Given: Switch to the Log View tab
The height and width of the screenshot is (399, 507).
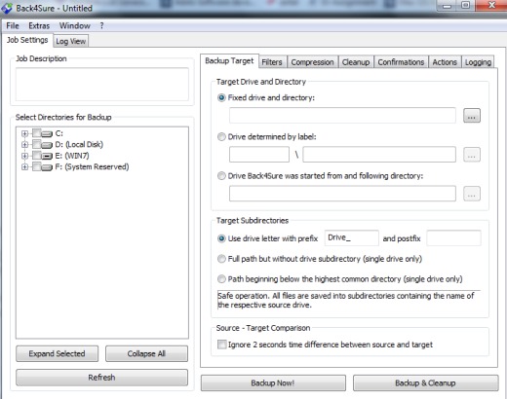Looking at the screenshot, I should click(71, 41).
